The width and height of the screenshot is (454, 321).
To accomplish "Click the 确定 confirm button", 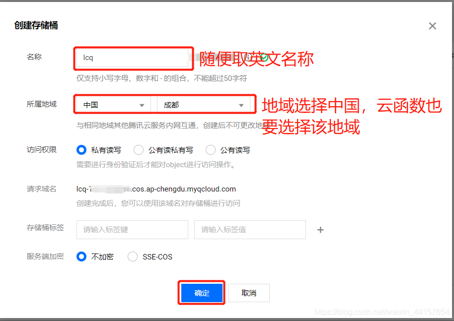I will coord(201,293).
